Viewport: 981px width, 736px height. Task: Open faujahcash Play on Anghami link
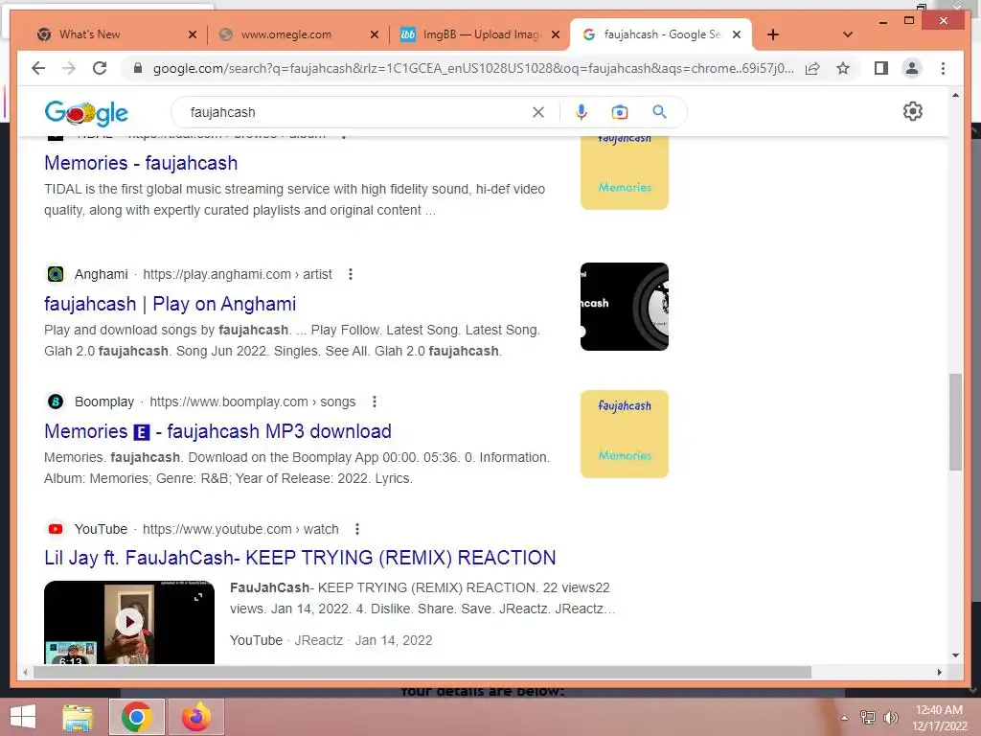(171, 304)
